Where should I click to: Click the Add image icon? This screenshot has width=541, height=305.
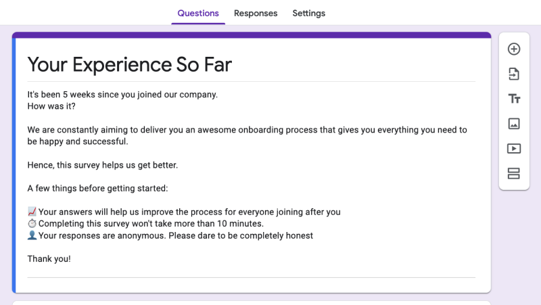[514, 124]
